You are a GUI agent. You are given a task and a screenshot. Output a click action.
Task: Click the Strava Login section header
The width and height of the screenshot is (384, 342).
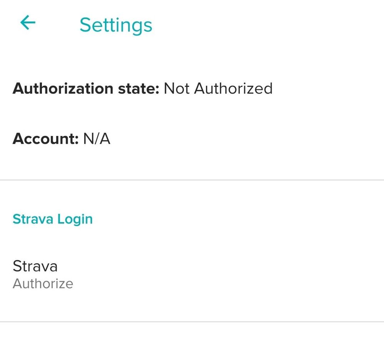point(53,219)
